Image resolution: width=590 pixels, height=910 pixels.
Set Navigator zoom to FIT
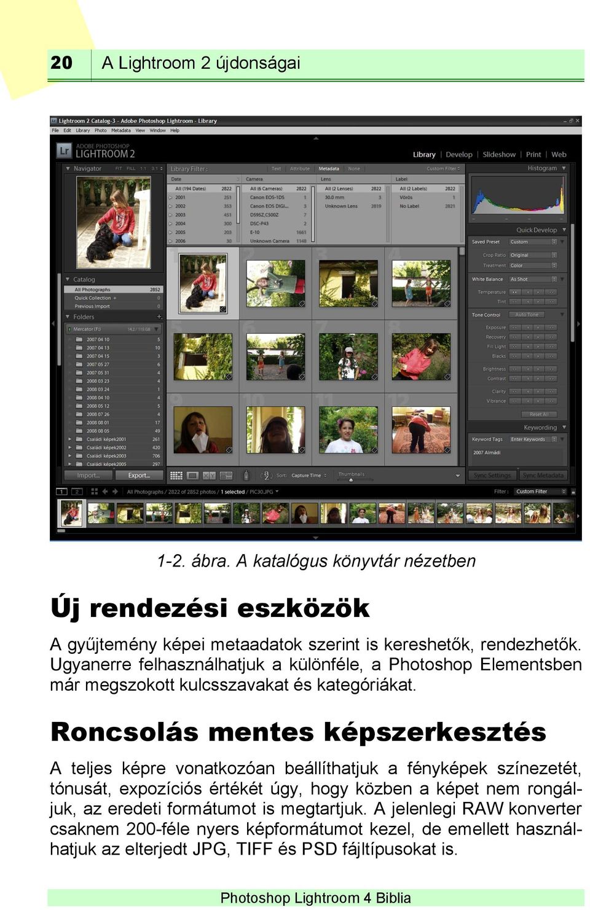coord(119,168)
